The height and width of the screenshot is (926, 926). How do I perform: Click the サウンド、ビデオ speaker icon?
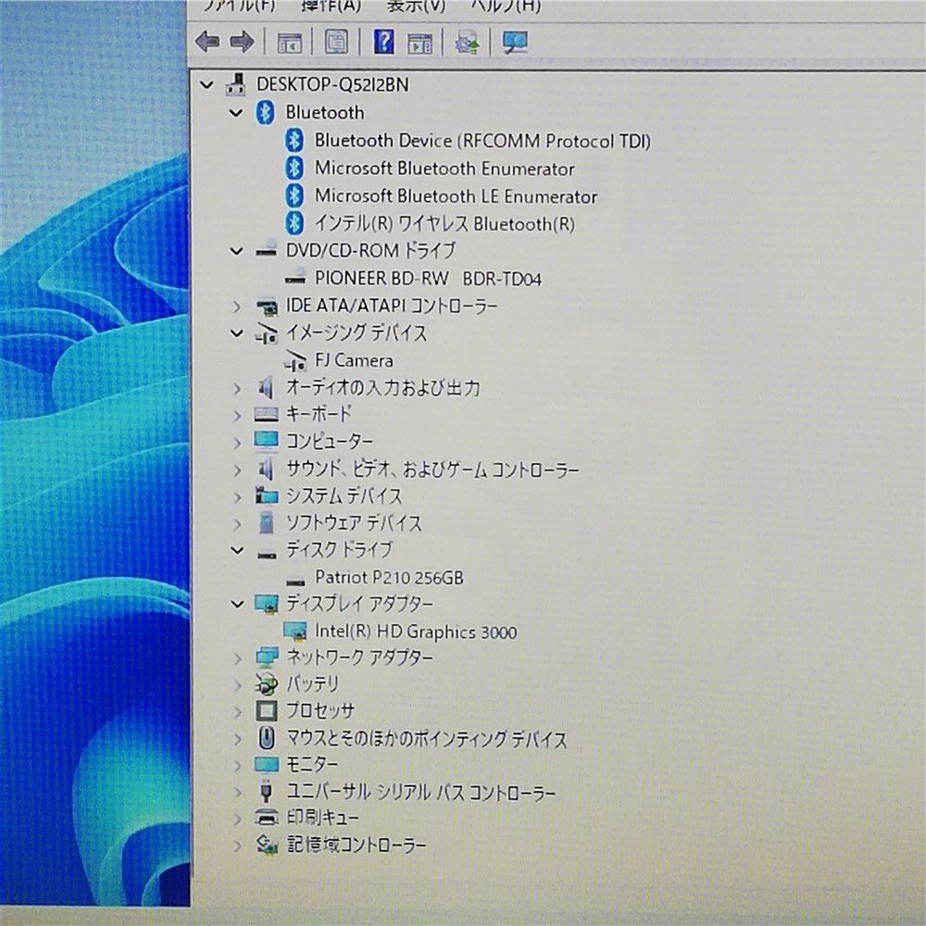[267, 469]
